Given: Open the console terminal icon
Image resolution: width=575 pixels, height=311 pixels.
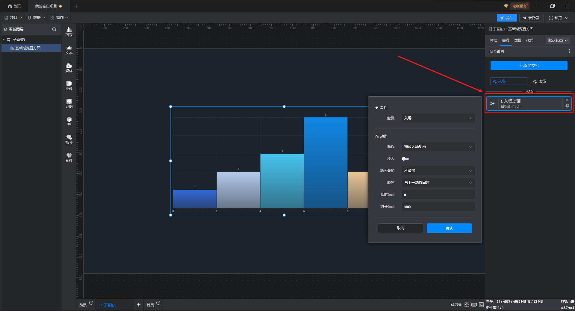Looking at the screenshot, I should pyautogui.click(x=481, y=305).
